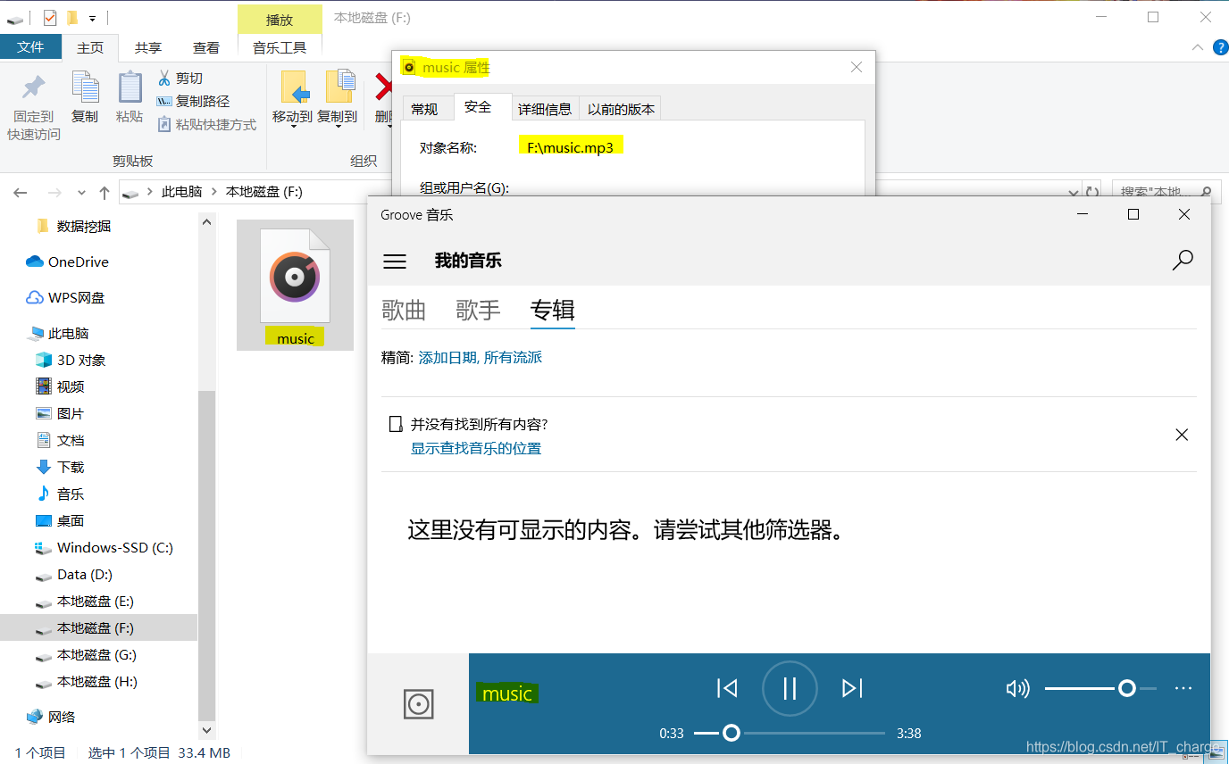Open the 文件 ribbon tab

click(x=30, y=47)
